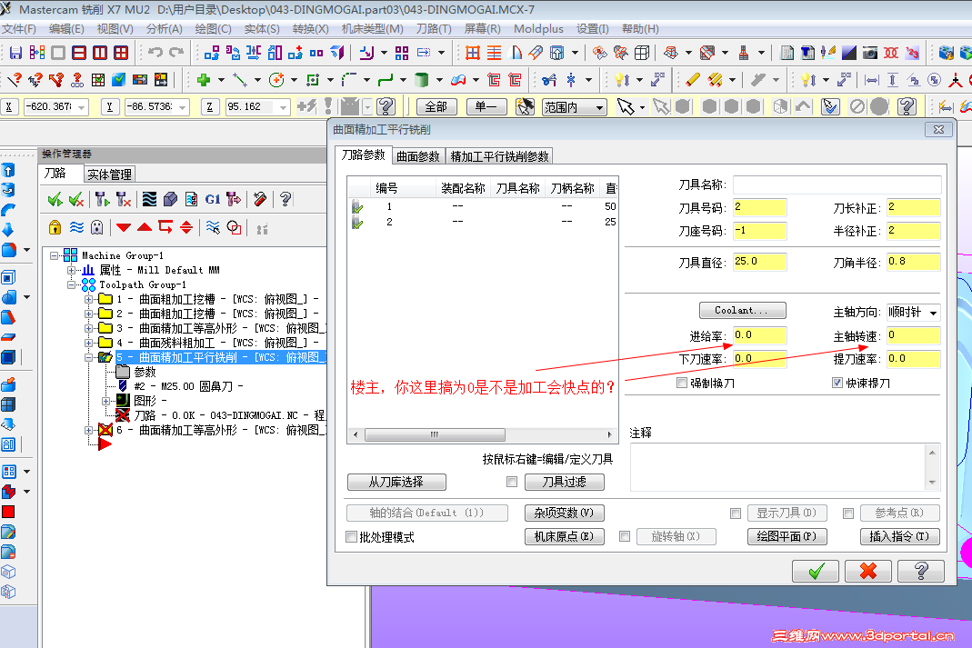This screenshot has width=972, height=648.
Task: Click the 全部 selection button
Action: (436, 106)
